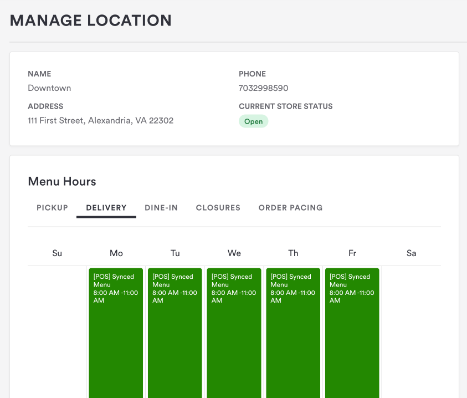467x398 pixels.
Task: Switch to the Pickup tab
Action: pyautogui.click(x=52, y=208)
